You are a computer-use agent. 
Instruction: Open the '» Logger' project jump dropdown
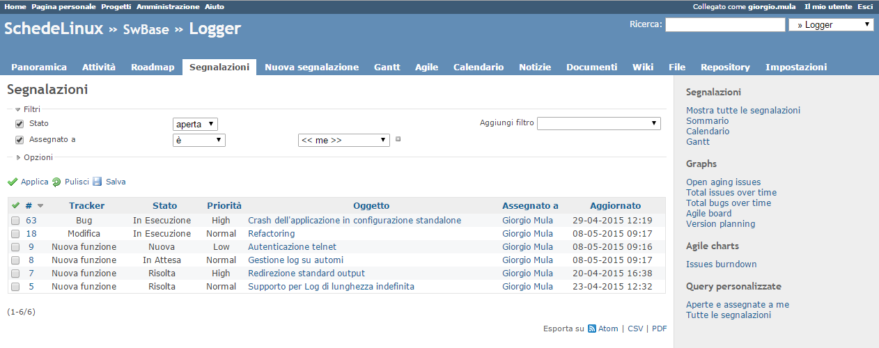point(831,25)
